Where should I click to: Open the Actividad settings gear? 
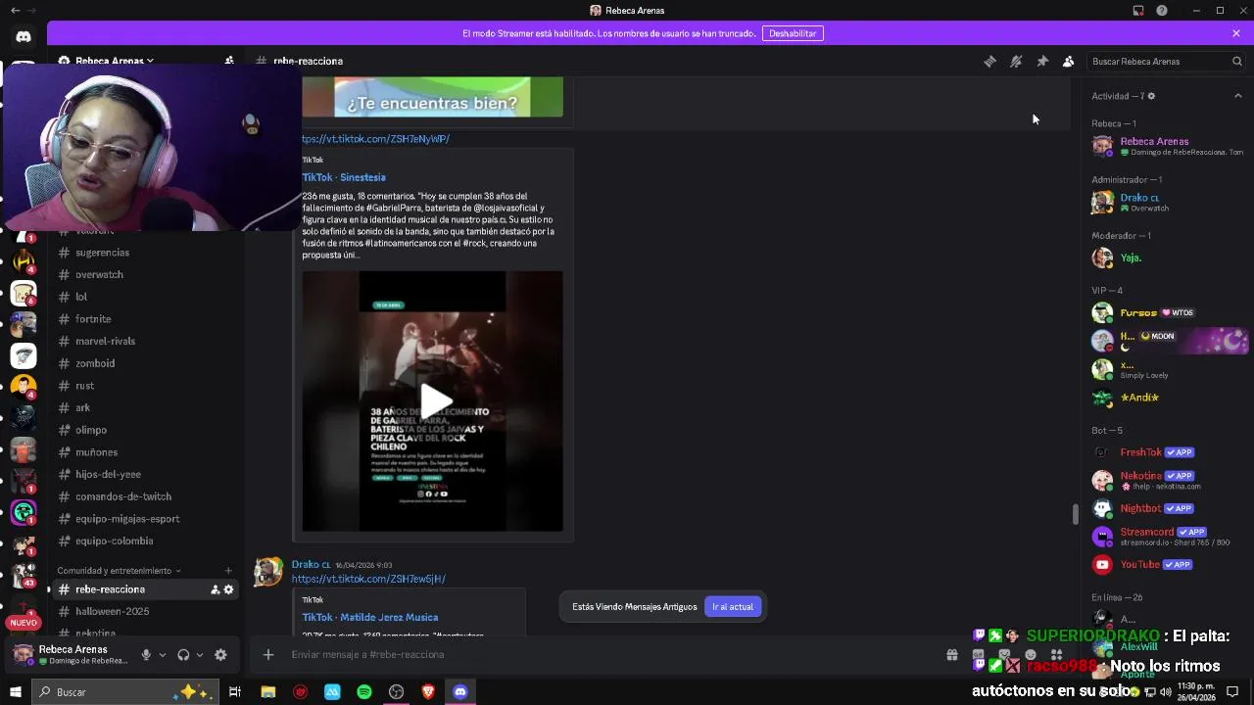(x=1151, y=96)
